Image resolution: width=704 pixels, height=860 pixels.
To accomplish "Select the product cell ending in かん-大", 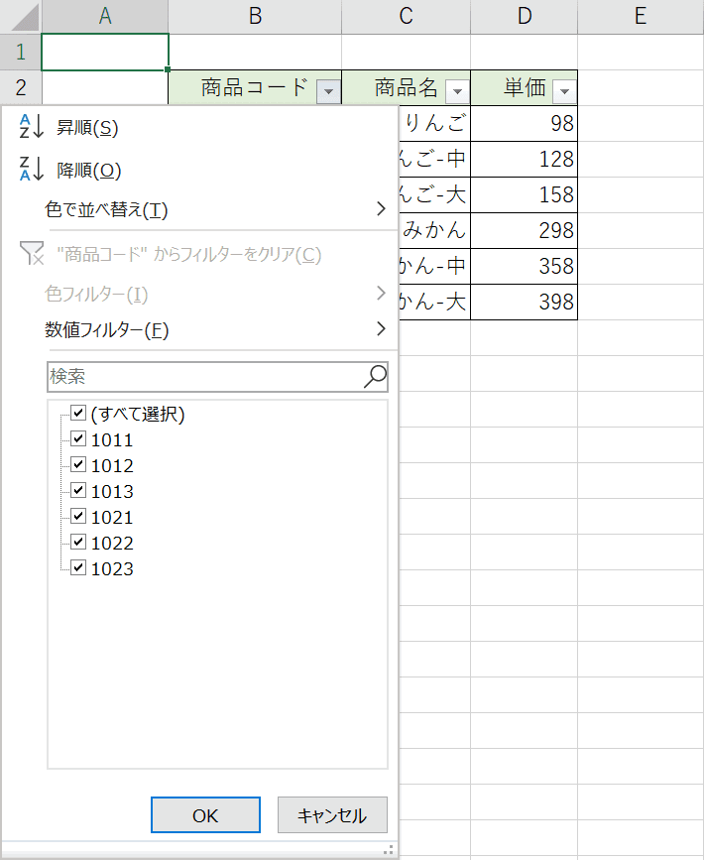I will point(434,302).
